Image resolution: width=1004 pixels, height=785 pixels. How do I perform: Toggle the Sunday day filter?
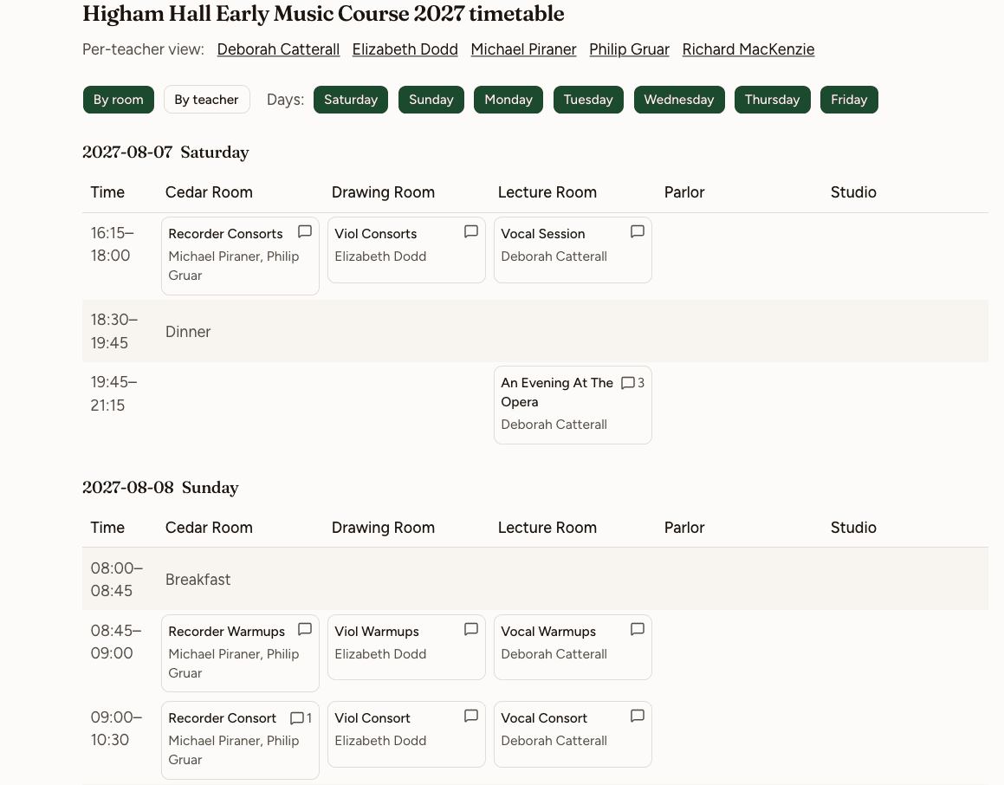point(431,100)
